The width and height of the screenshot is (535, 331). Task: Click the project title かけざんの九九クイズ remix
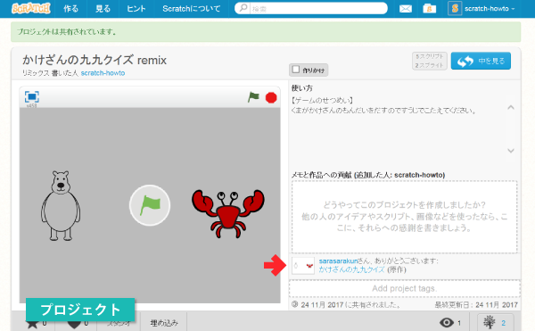[95, 60]
